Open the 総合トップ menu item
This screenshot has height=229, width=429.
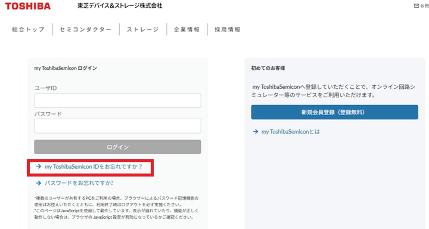(28, 29)
